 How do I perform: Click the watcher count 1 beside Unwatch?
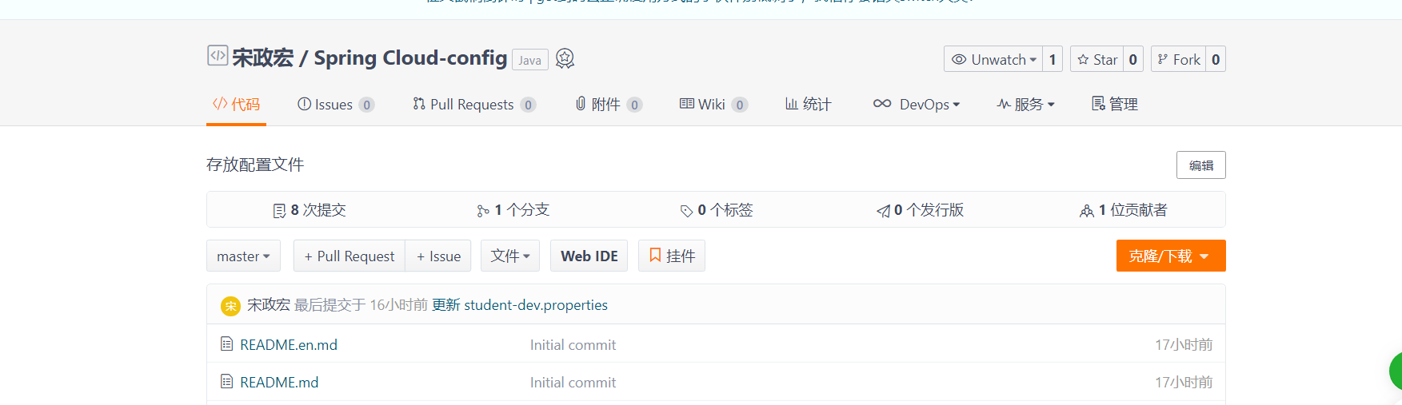click(x=1052, y=59)
